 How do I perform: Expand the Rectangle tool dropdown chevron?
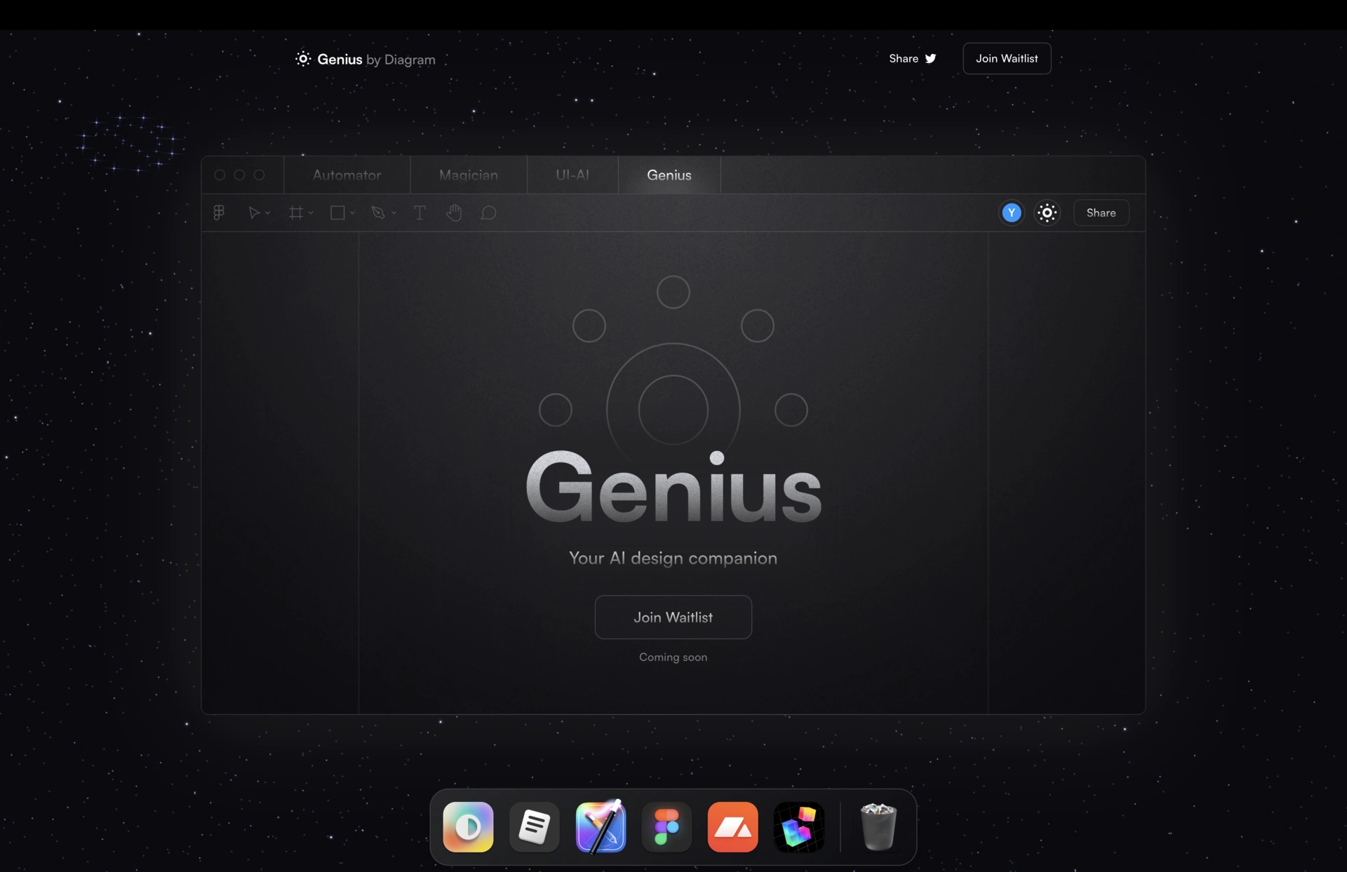[352, 213]
